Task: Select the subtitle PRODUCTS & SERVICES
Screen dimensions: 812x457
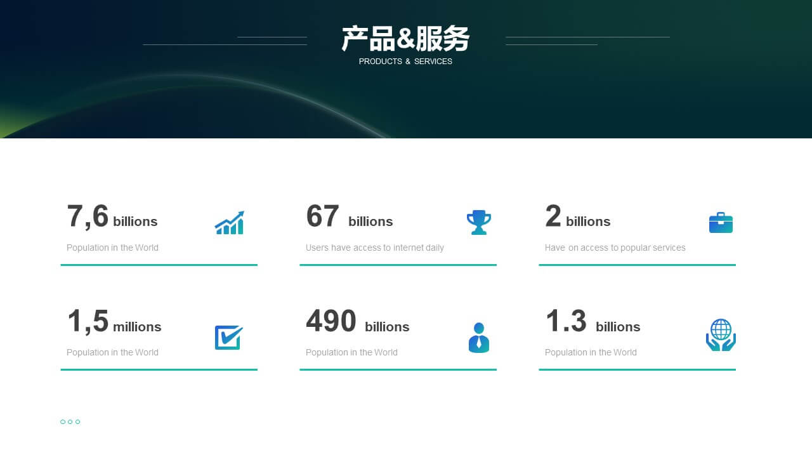Action: (x=405, y=62)
